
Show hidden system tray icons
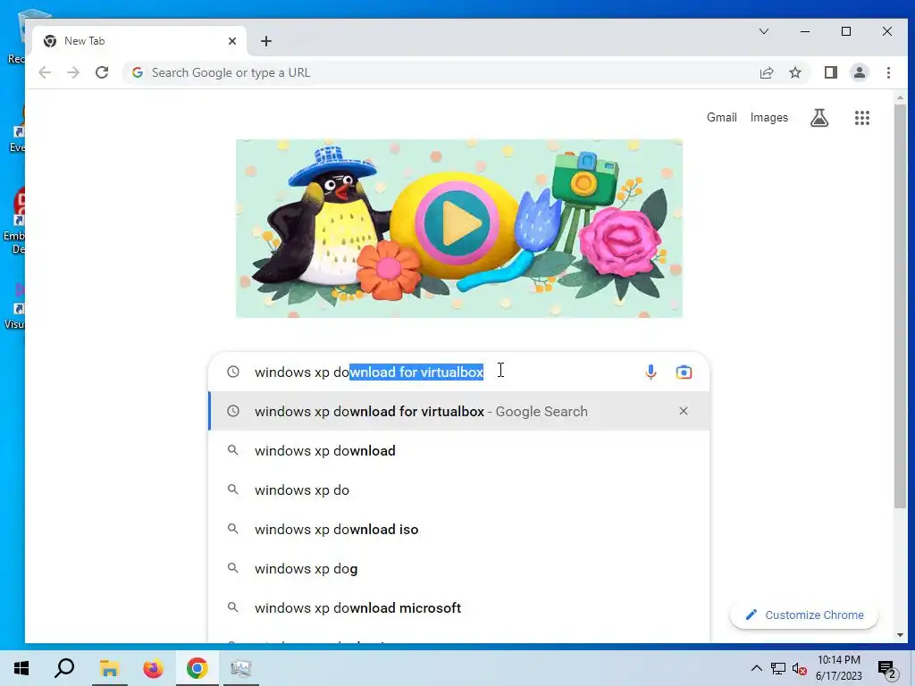pyautogui.click(x=756, y=668)
